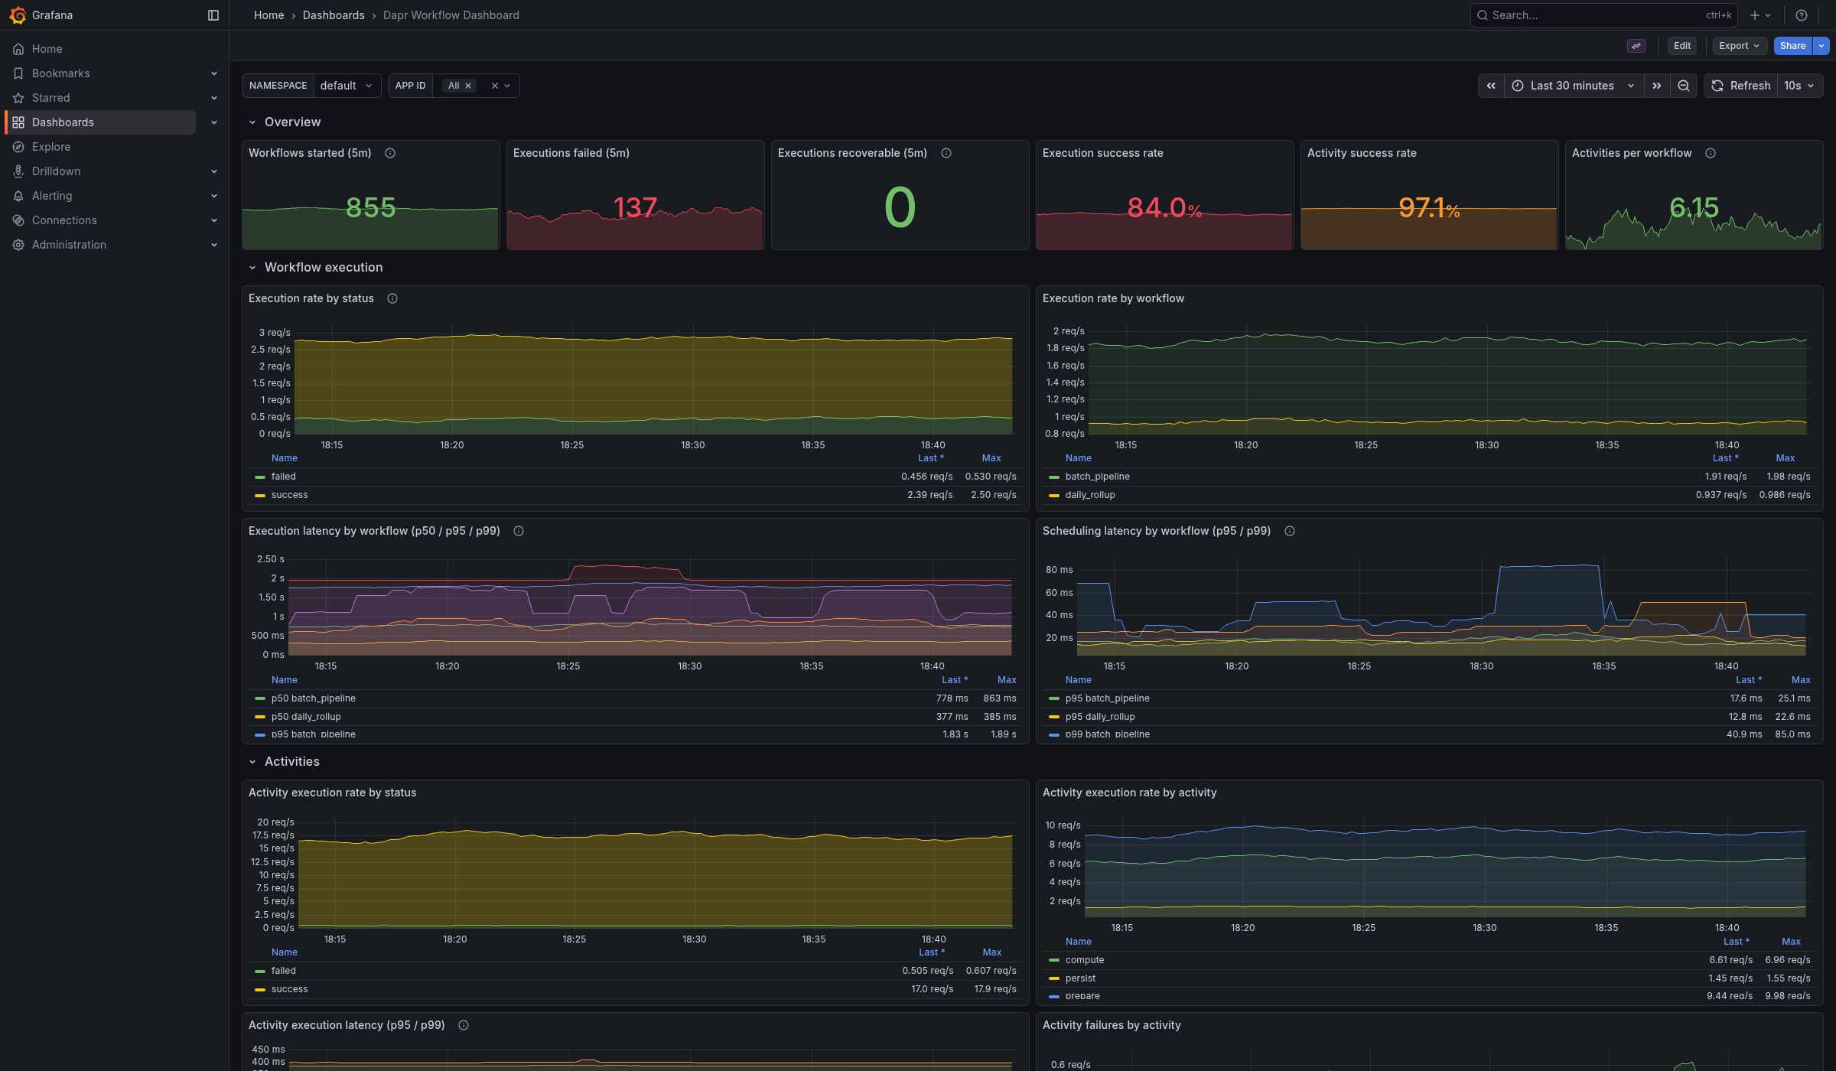Click the Grafana logo icon
Viewport: 1836px width, 1071px height.
click(x=18, y=15)
